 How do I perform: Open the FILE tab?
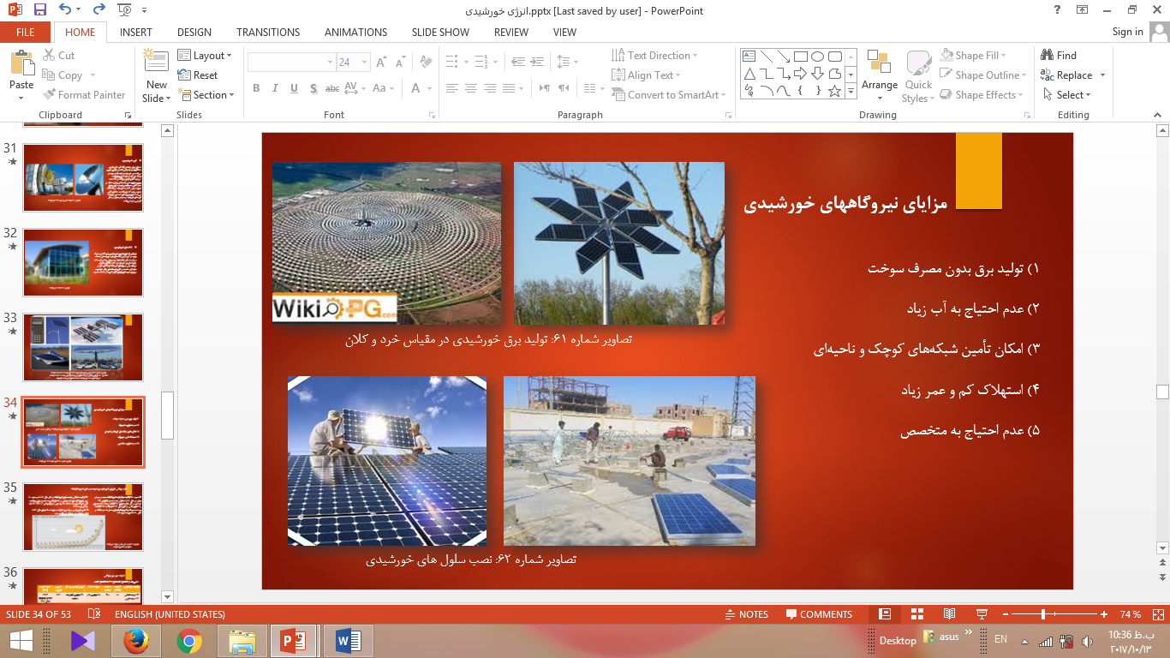point(26,33)
